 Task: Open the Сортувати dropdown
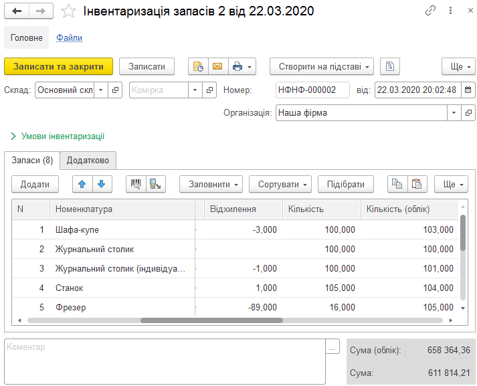point(280,185)
